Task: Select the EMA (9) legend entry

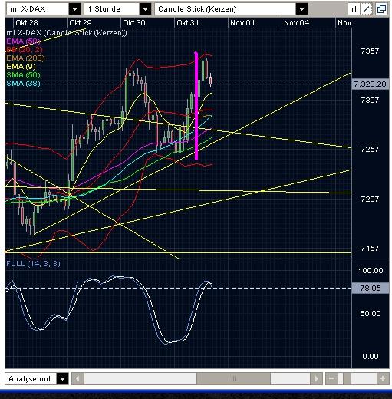Action: point(21,67)
